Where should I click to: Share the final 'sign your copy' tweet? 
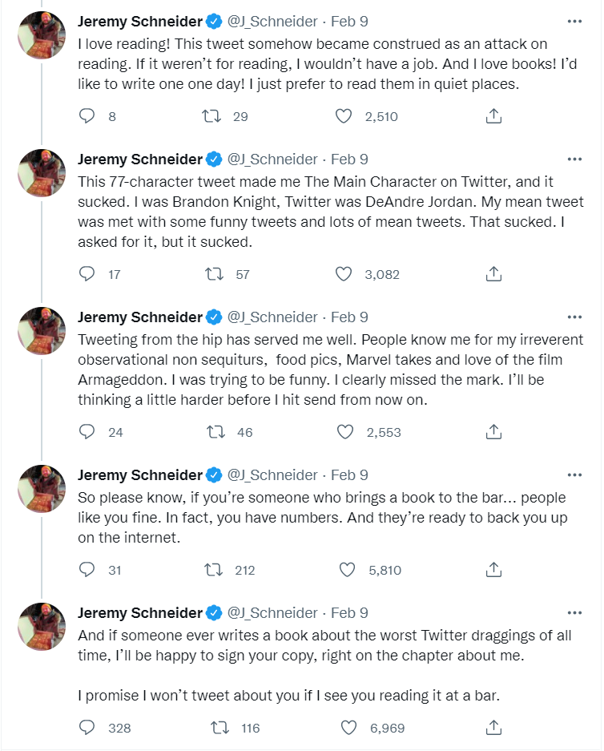(x=494, y=728)
